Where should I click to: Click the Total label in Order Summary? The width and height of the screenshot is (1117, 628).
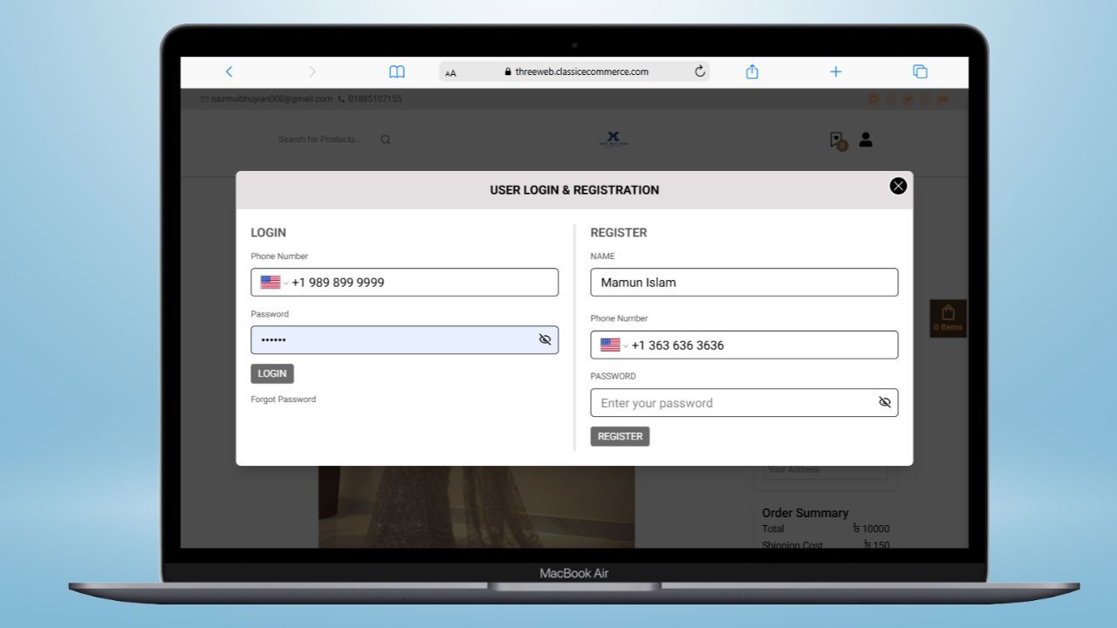(x=773, y=529)
